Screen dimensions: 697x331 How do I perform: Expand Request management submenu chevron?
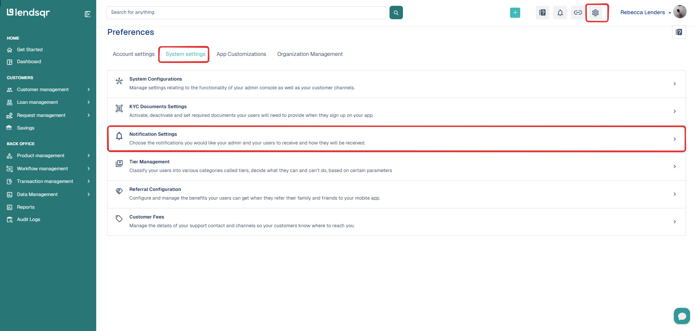[x=89, y=115]
